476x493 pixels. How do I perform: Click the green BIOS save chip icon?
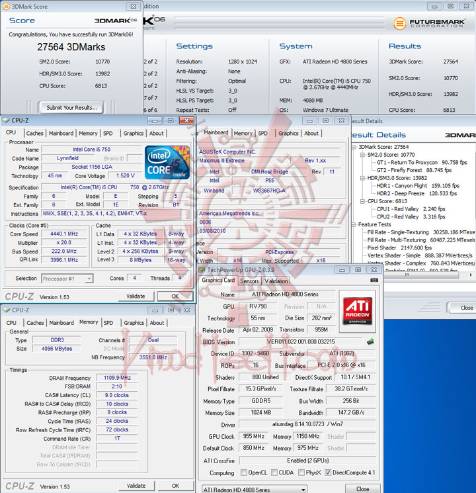pos(370,341)
